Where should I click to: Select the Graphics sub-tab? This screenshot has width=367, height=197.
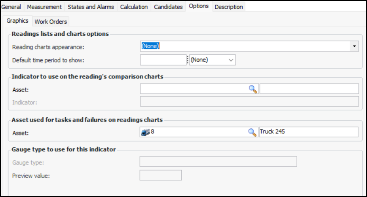point(17,21)
